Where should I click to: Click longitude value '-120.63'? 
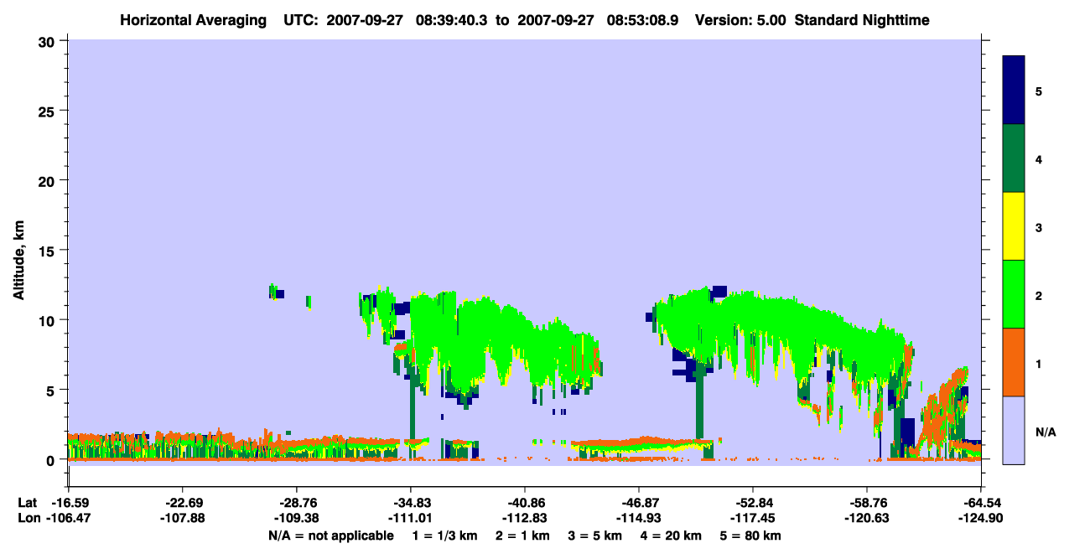867,518
